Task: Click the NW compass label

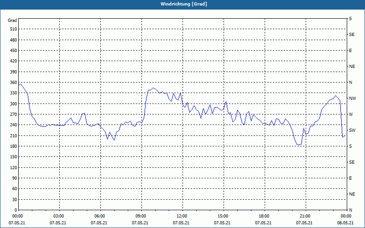Action: point(352,98)
